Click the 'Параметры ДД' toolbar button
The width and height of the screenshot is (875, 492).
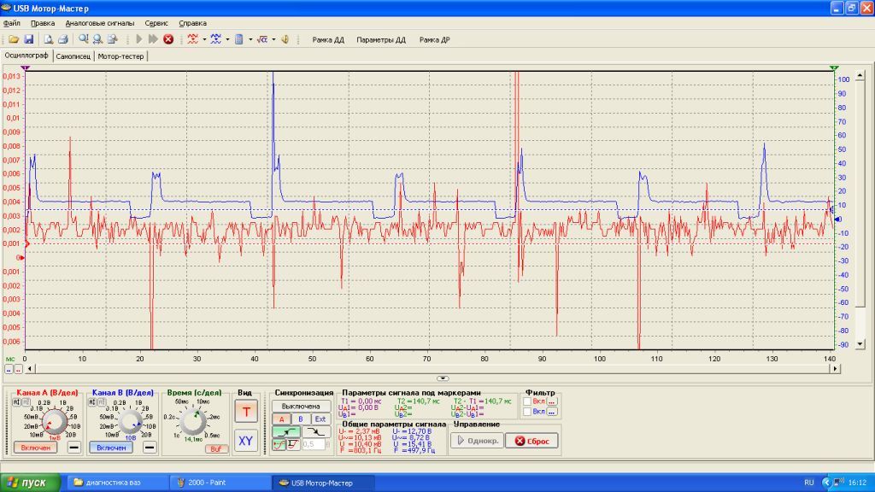(x=381, y=39)
